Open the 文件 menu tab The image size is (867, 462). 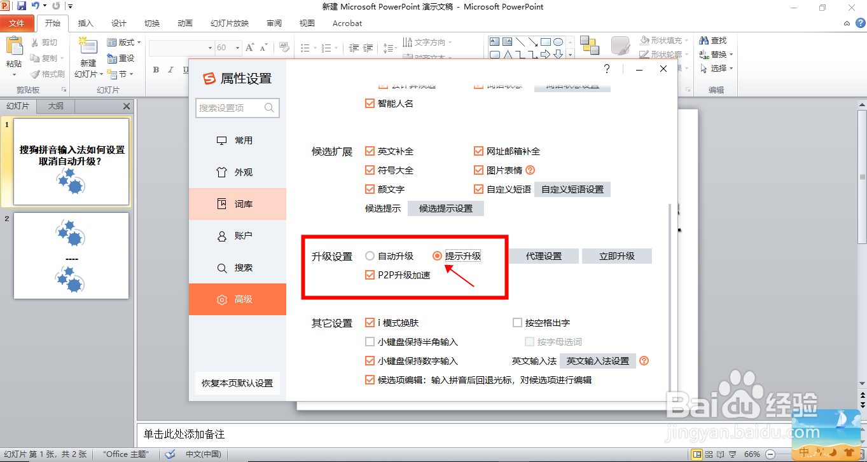point(17,24)
